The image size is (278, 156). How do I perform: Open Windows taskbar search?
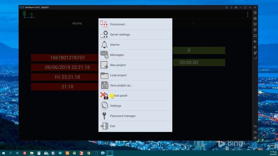(x=10, y=153)
